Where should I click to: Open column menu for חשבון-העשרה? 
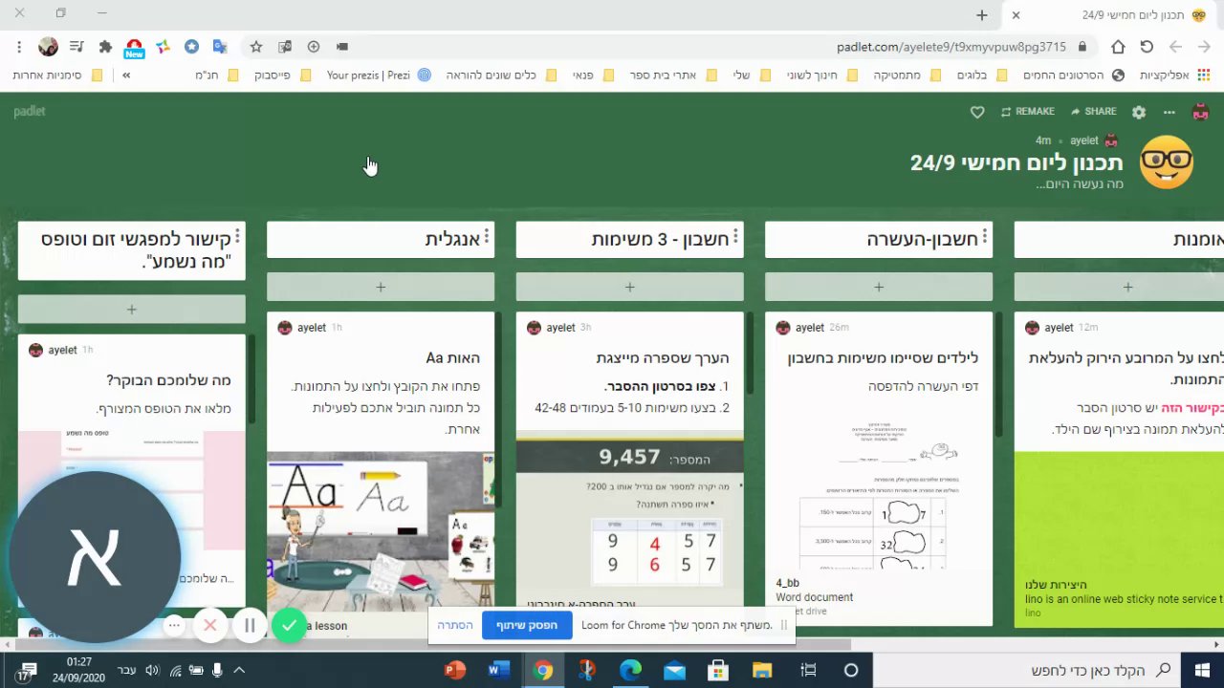985,237
